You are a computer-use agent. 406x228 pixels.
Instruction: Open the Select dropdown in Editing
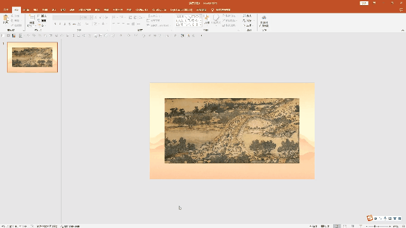point(247,25)
